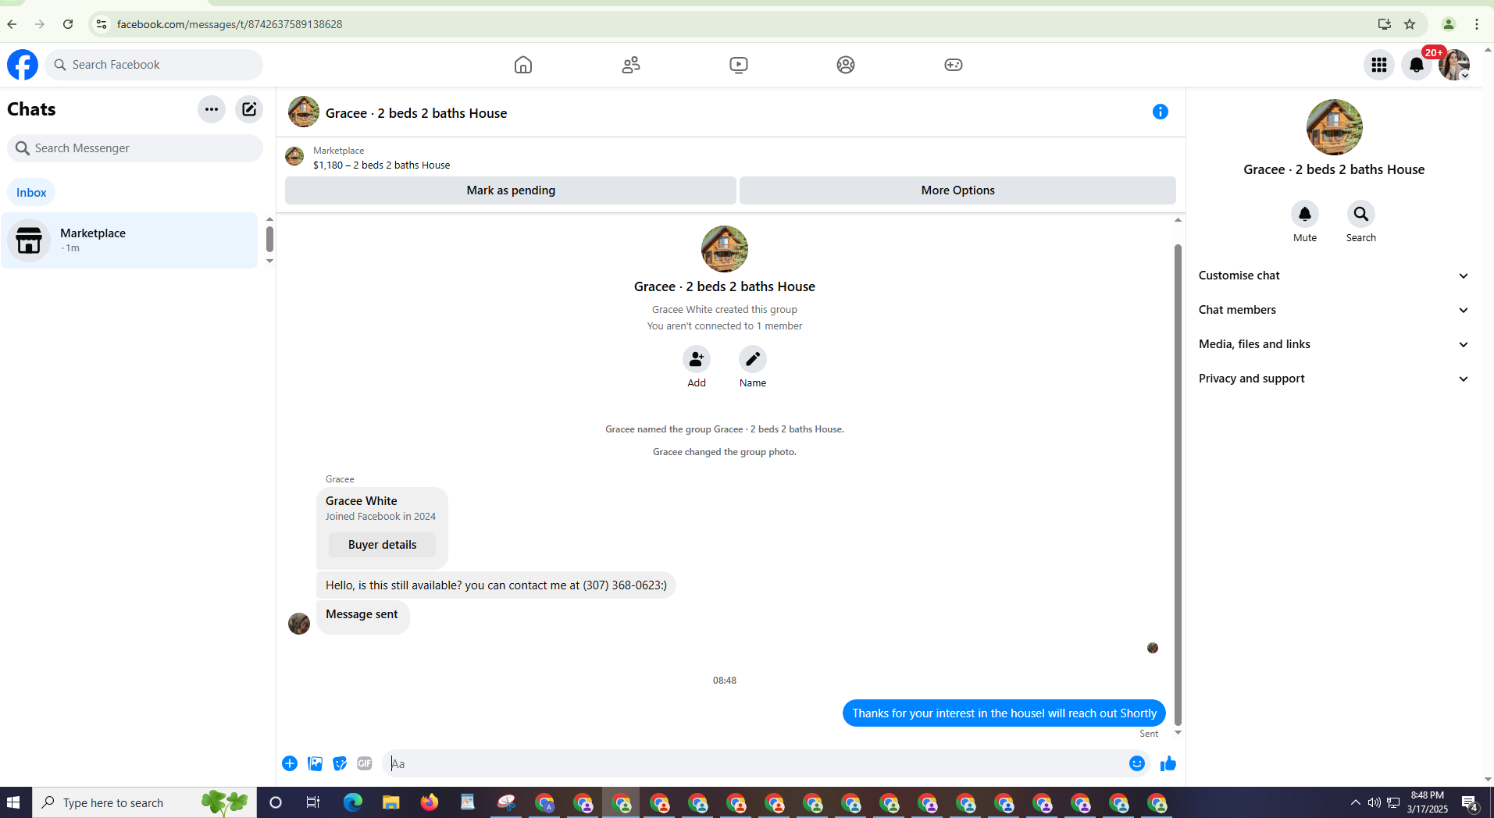Image resolution: width=1494 pixels, height=818 pixels.
Task: Choose a GIF from the composer
Action: click(365, 763)
